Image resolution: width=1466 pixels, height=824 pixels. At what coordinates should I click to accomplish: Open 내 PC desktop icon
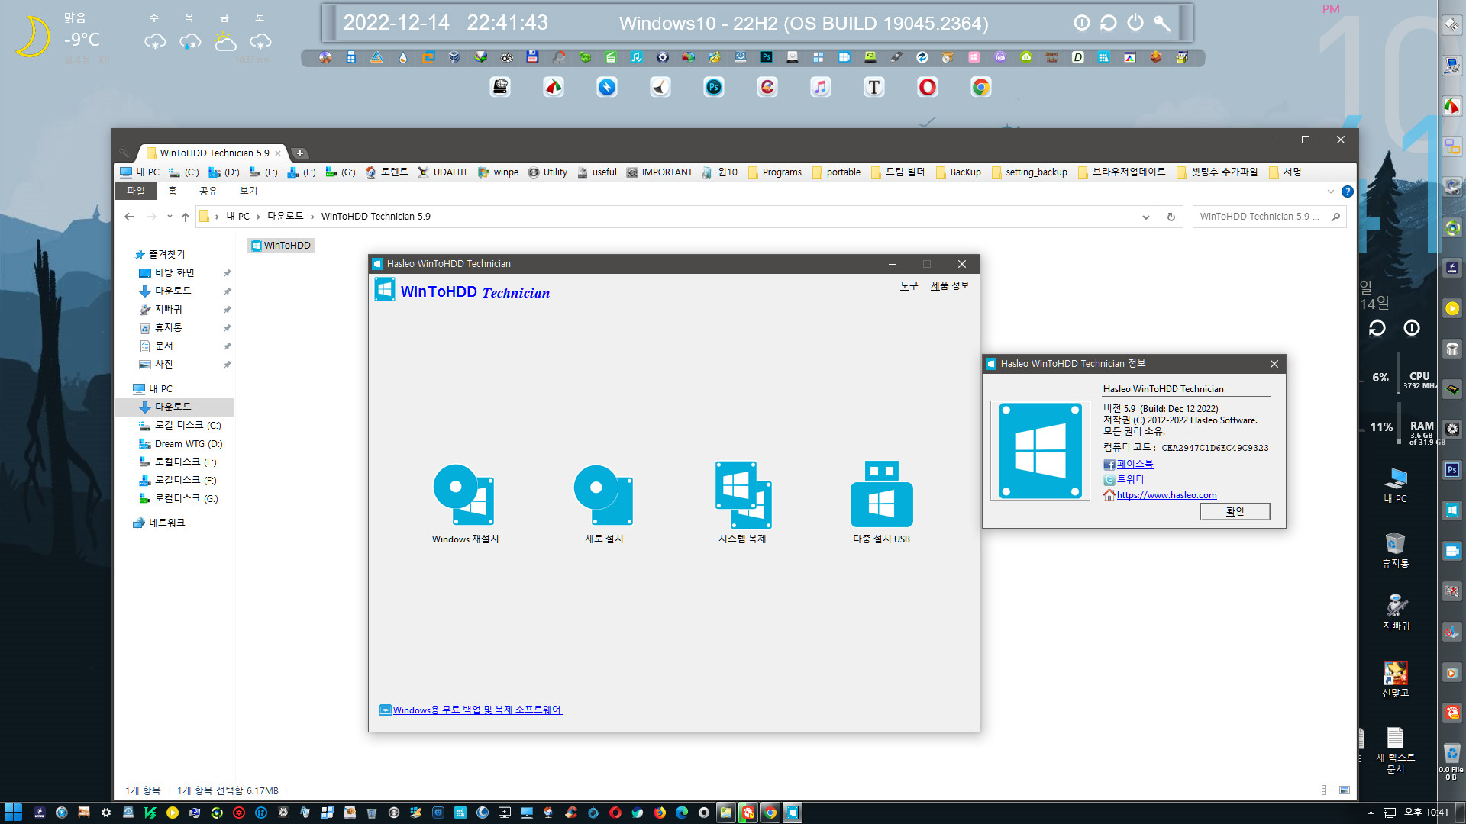tap(1395, 485)
